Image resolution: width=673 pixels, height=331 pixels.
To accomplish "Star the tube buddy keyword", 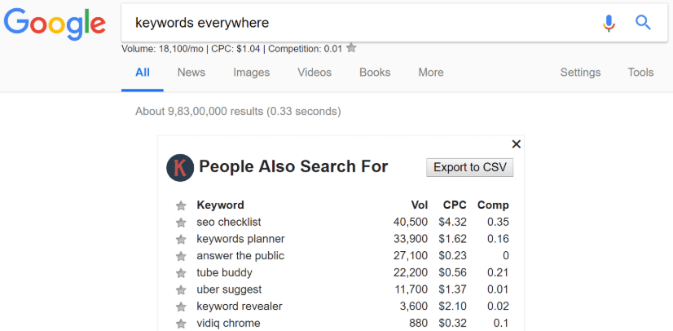I will 181,273.
